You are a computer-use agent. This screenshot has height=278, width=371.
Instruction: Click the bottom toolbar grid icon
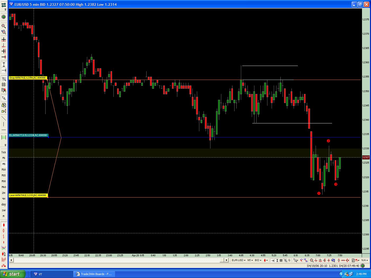click(281, 260)
